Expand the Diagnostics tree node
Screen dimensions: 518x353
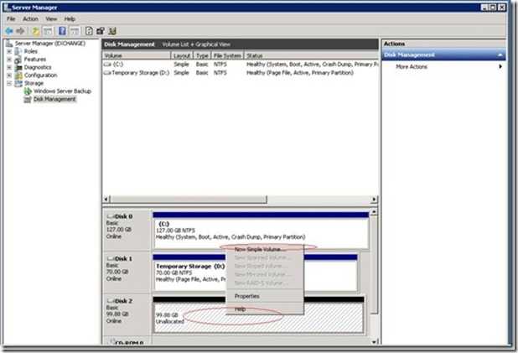pyautogui.click(x=9, y=67)
